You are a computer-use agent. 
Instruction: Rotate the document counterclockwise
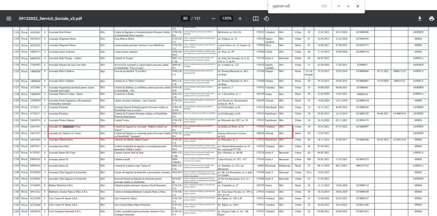coord(266,19)
